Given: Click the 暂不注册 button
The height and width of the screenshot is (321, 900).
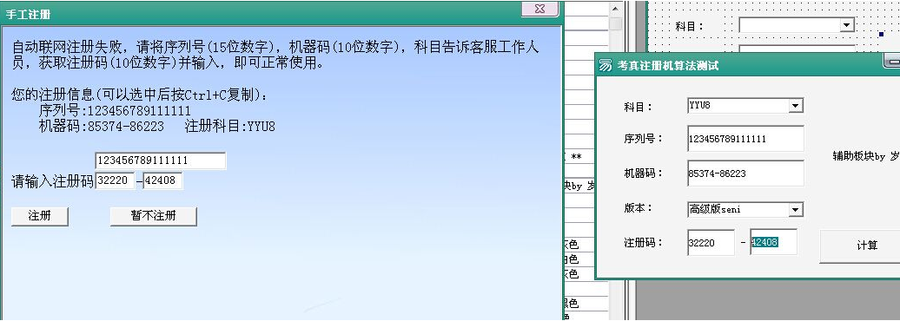Looking at the screenshot, I should (x=153, y=216).
